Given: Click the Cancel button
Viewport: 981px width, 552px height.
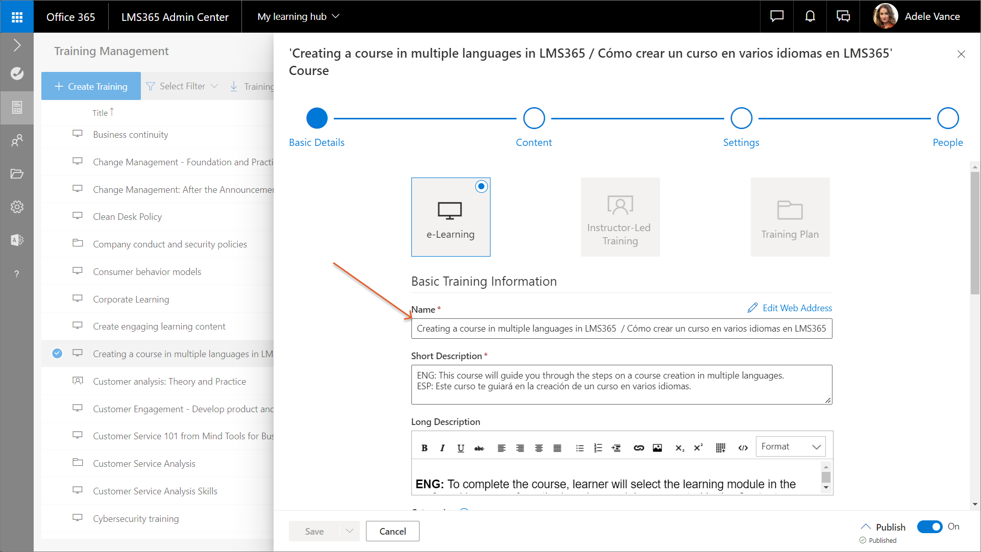Looking at the screenshot, I should click(393, 531).
